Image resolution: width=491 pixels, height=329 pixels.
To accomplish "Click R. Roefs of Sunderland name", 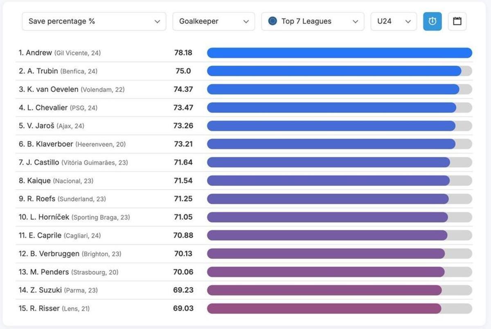I will [x=62, y=199].
